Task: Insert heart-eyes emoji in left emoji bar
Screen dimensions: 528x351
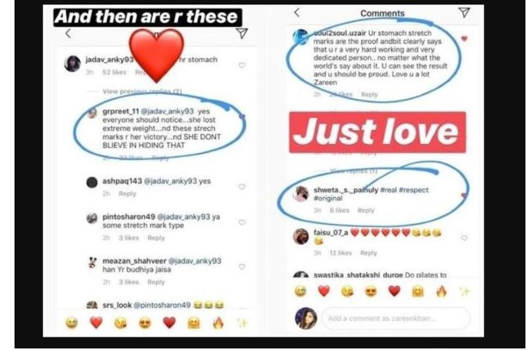Action: (x=145, y=323)
